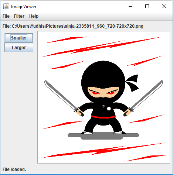
Task: Open the Help menu
Action: 34,16
